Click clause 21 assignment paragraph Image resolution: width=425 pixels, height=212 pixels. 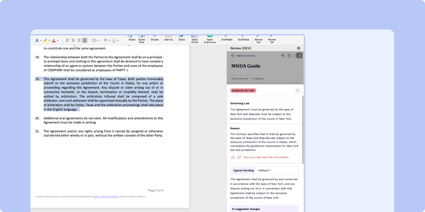coord(103,133)
